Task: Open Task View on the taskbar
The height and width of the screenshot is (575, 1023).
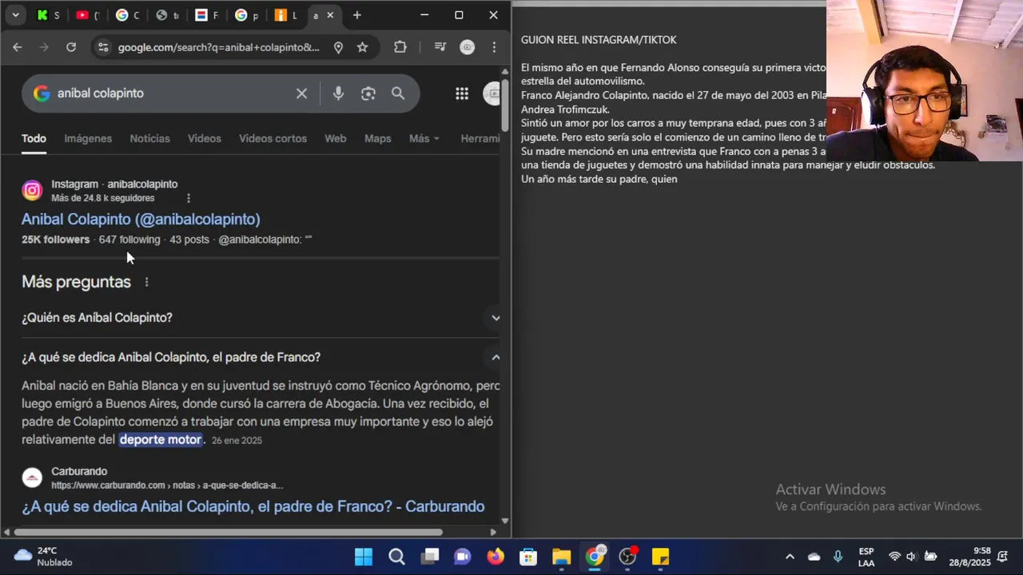Action: [430, 557]
